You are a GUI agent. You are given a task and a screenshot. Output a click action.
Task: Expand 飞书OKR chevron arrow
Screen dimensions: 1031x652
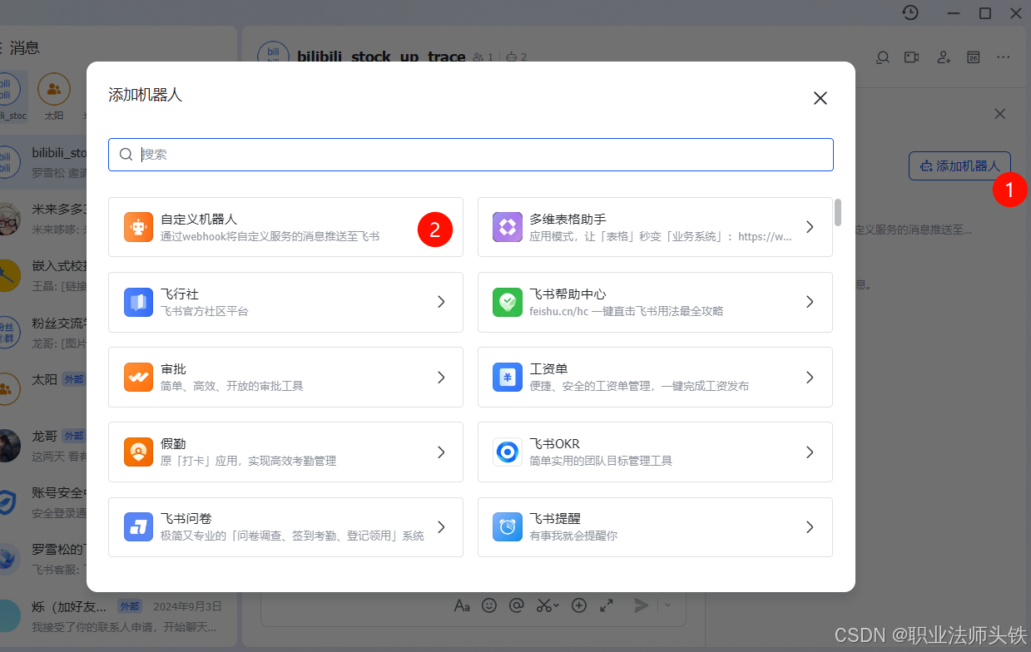pyautogui.click(x=810, y=452)
